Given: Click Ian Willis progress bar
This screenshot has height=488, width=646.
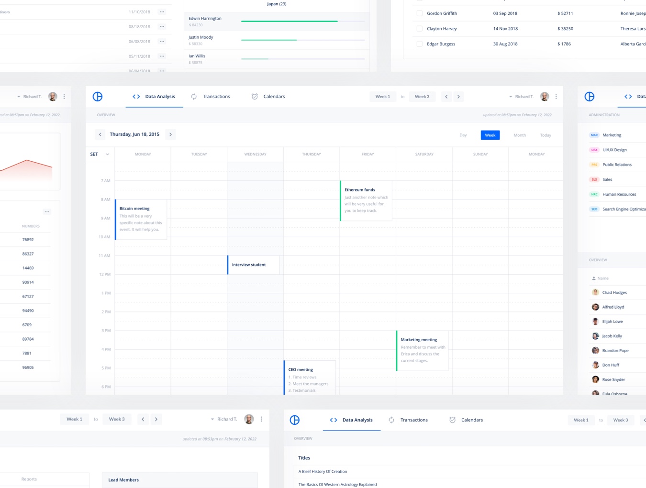Looking at the screenshot, I should [x=303, y=58].
